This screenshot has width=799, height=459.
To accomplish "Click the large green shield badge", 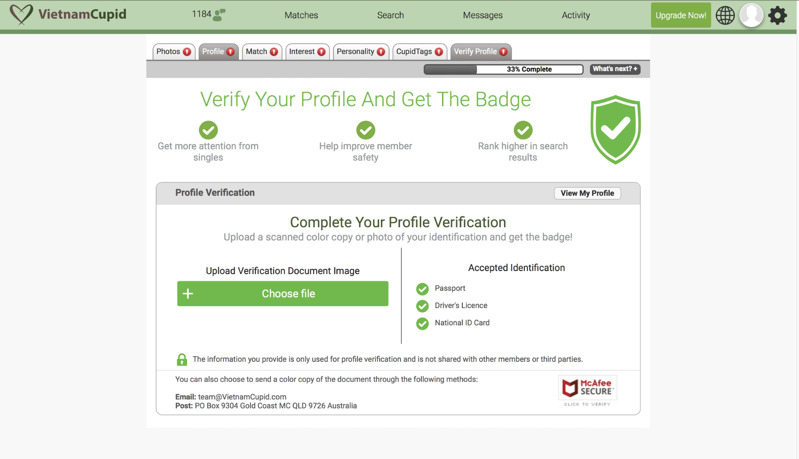I will (616, 130).
